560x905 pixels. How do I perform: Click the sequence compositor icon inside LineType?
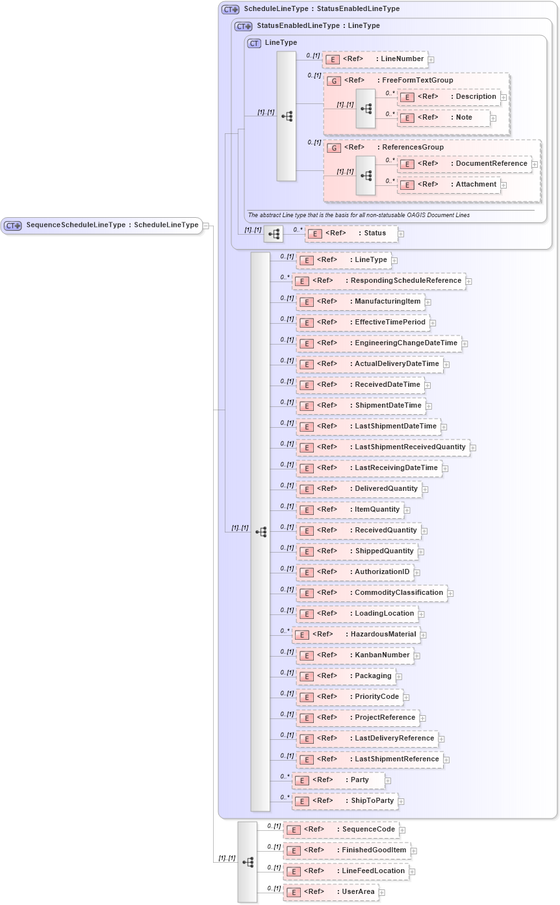click(x=286, y=115)
